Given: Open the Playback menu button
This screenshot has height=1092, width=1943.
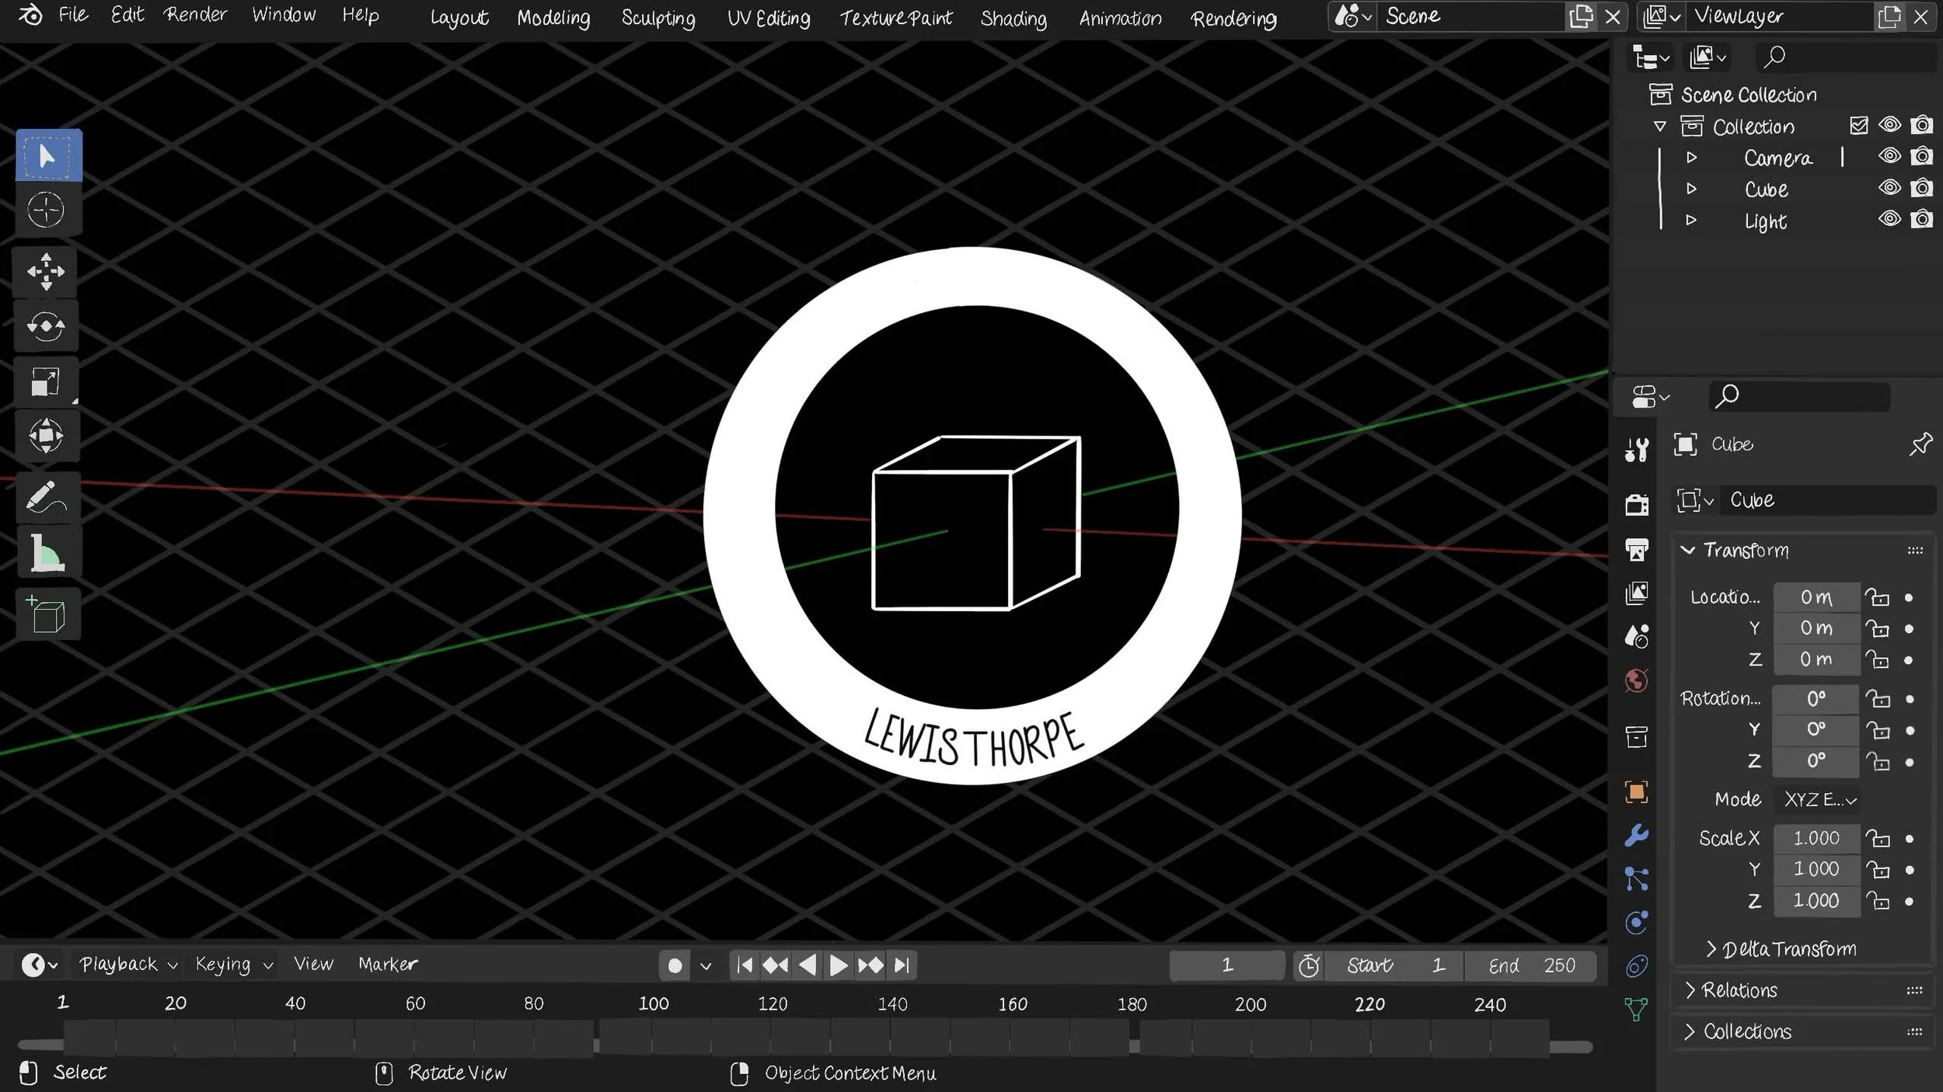Looking at the screenshot, I should click(x=128, y=965).
